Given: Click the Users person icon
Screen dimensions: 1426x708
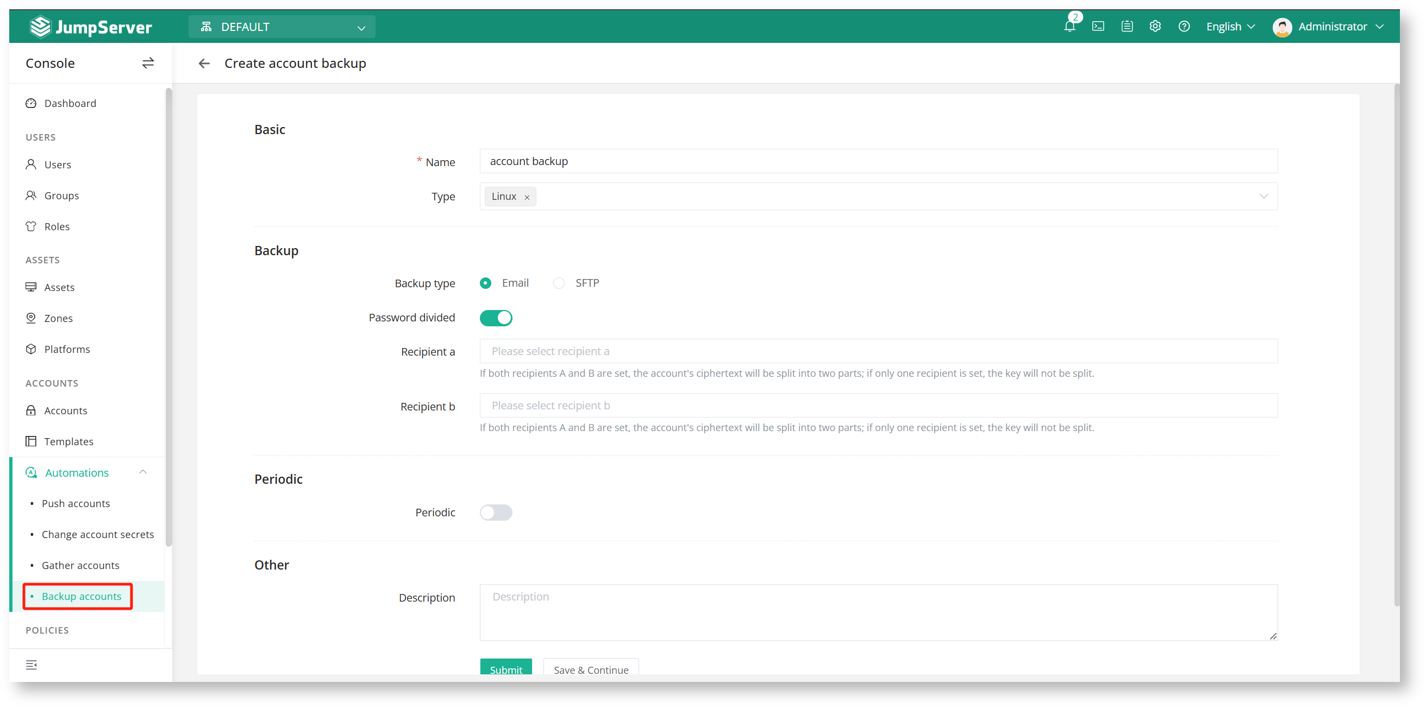Looking at the screenshot, I should click(x=31, y=165).
